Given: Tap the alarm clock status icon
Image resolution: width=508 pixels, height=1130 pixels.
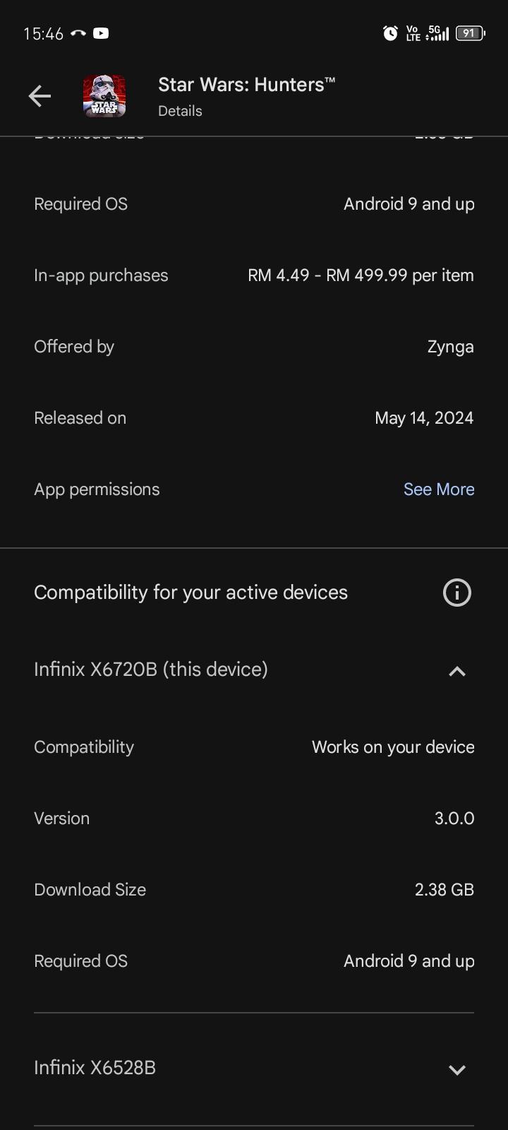Looking at the screenshot, I should point(390,33).
